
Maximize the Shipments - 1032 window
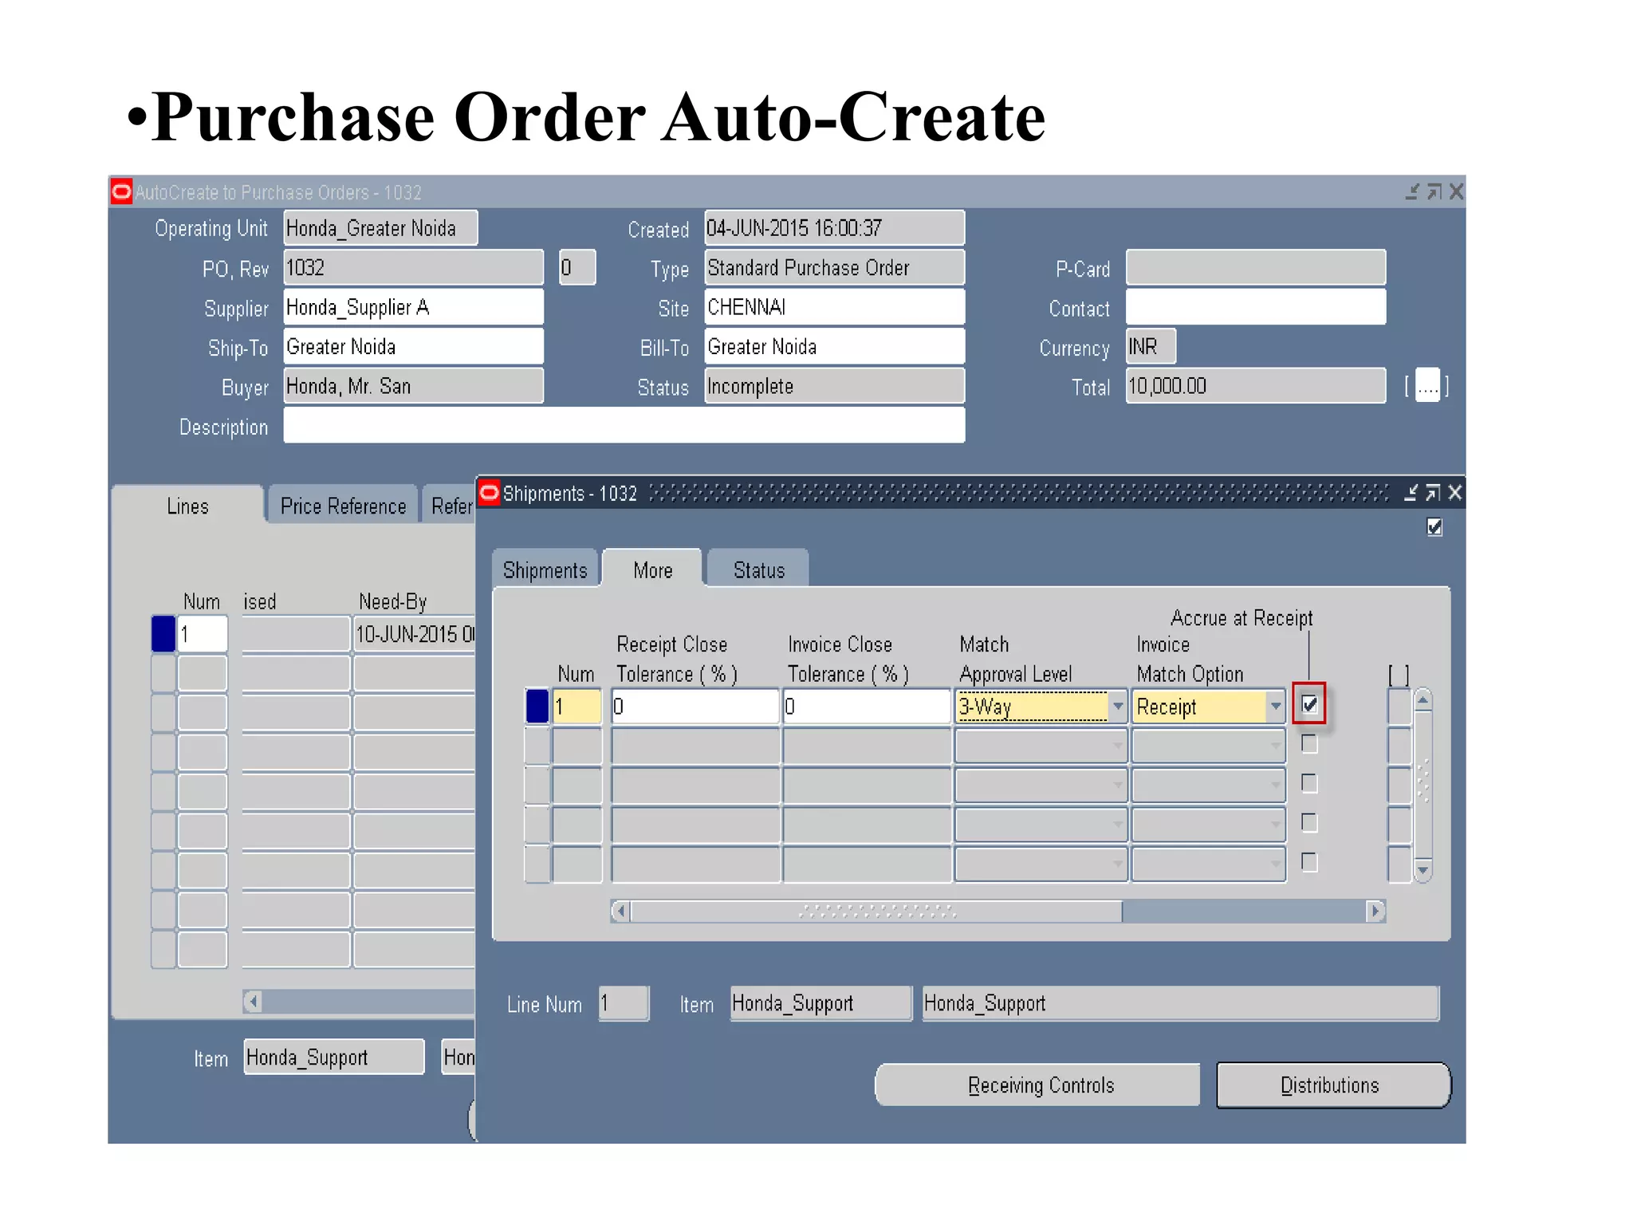pyautogui.click(x=1433, y=493)
